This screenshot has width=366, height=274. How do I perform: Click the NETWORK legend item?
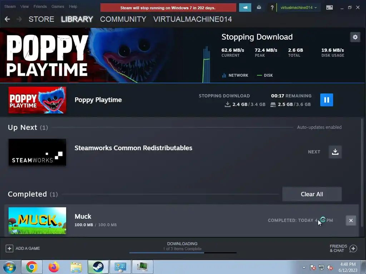235,75
